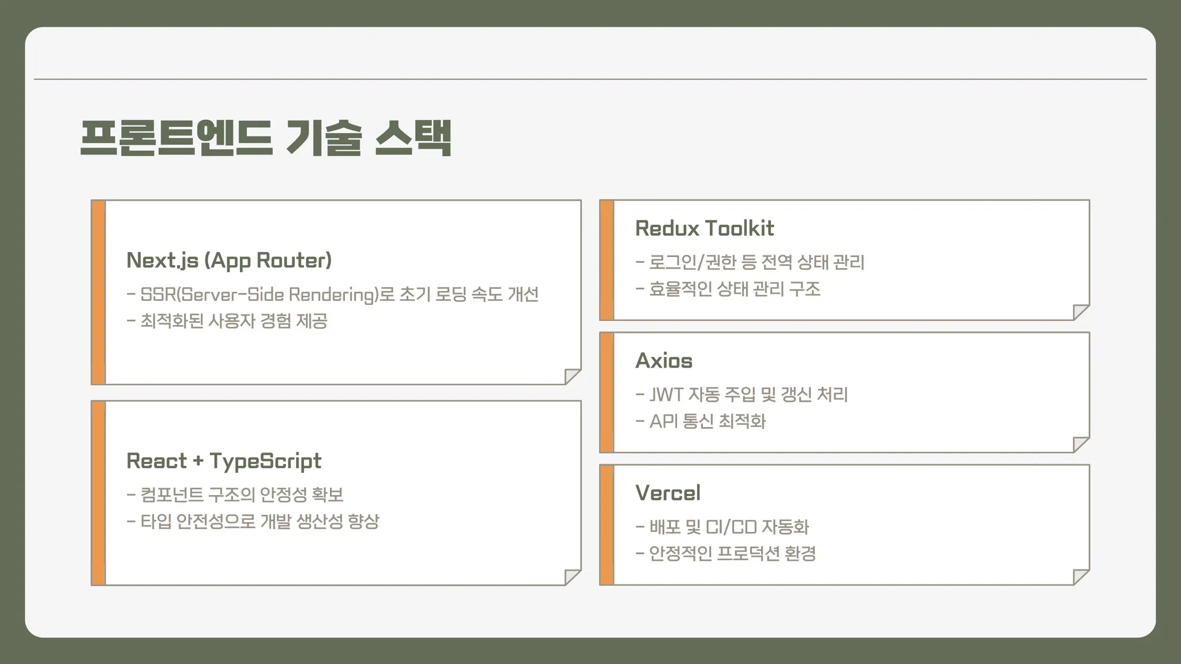The image size is (1181, 664).
Task: Click the SSR(Server-Side Rendering) bullet line
Action: click(x=333, y=295)
